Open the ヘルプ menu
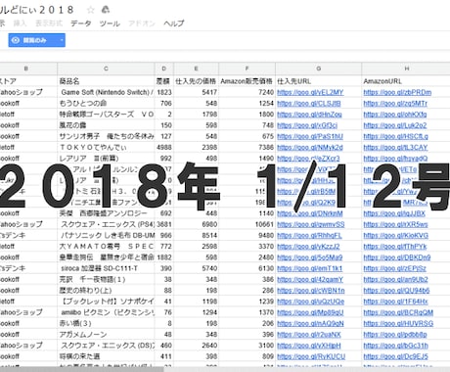 click(174, 23)
